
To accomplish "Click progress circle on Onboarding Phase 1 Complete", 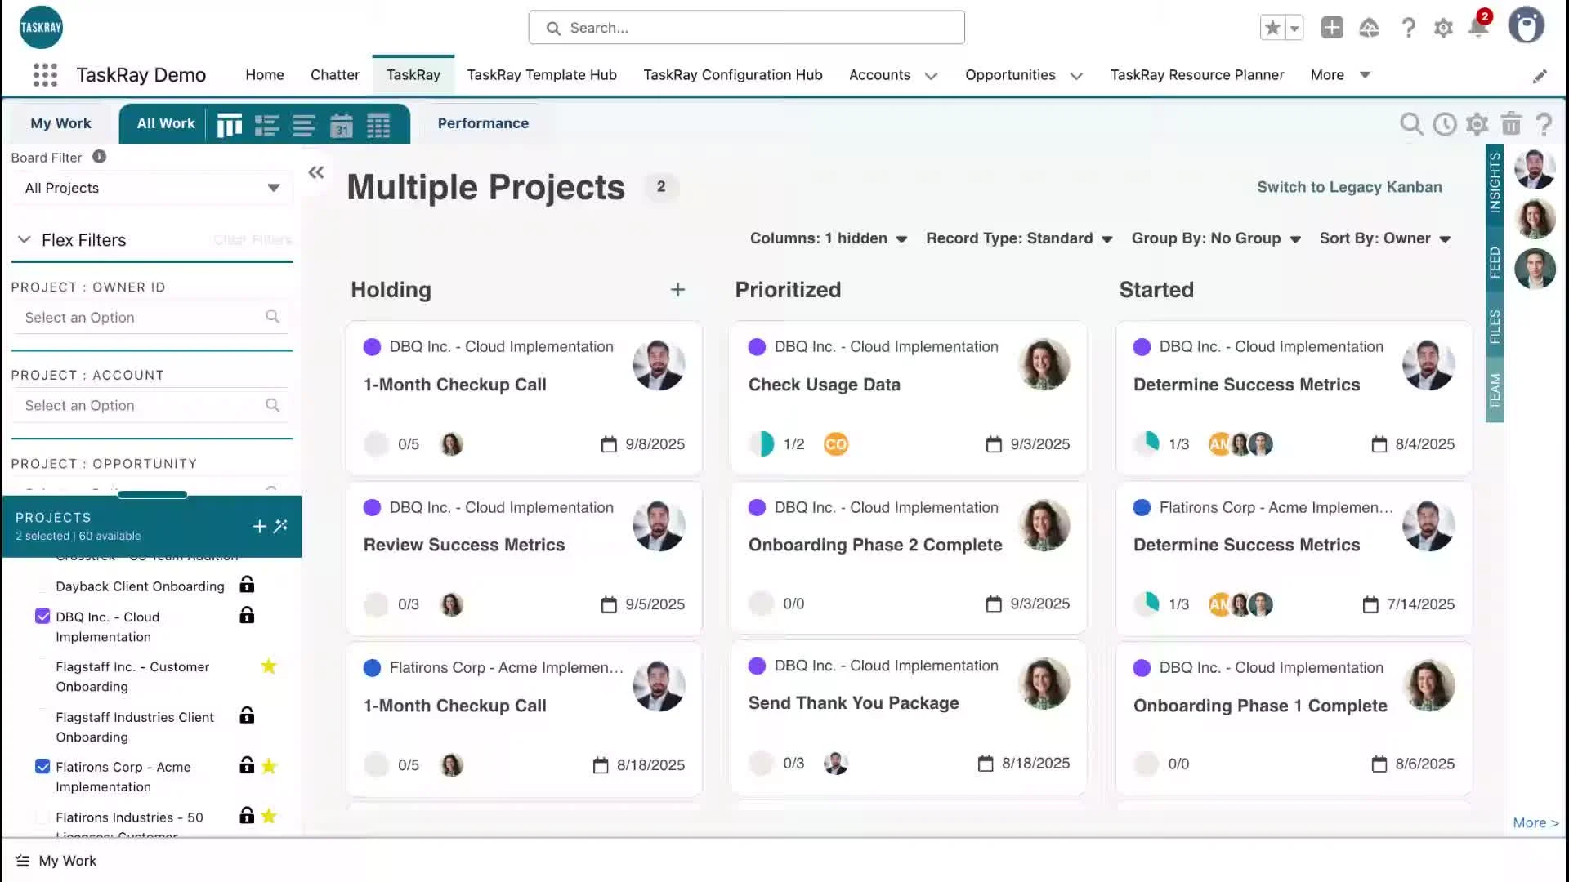I will 1147,764.
